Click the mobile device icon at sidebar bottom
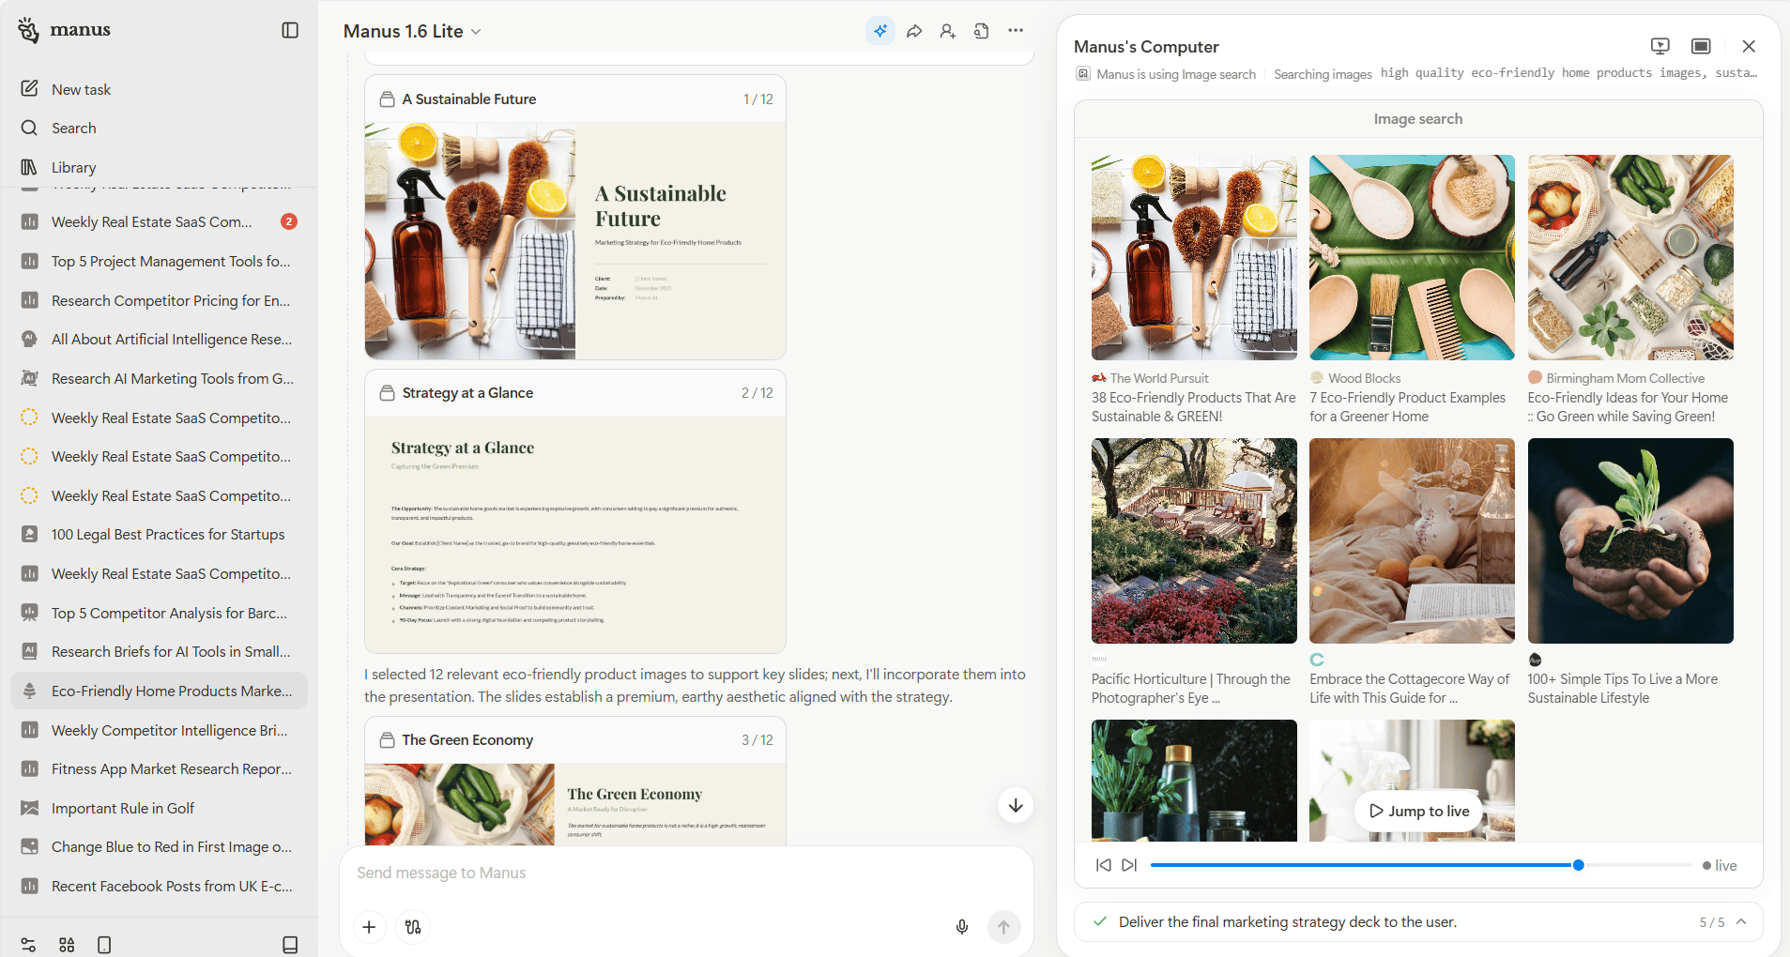Screen dimensions: 1790x957 104,945
